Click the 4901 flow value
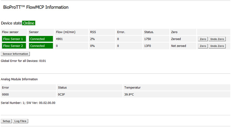 [60, 39]
